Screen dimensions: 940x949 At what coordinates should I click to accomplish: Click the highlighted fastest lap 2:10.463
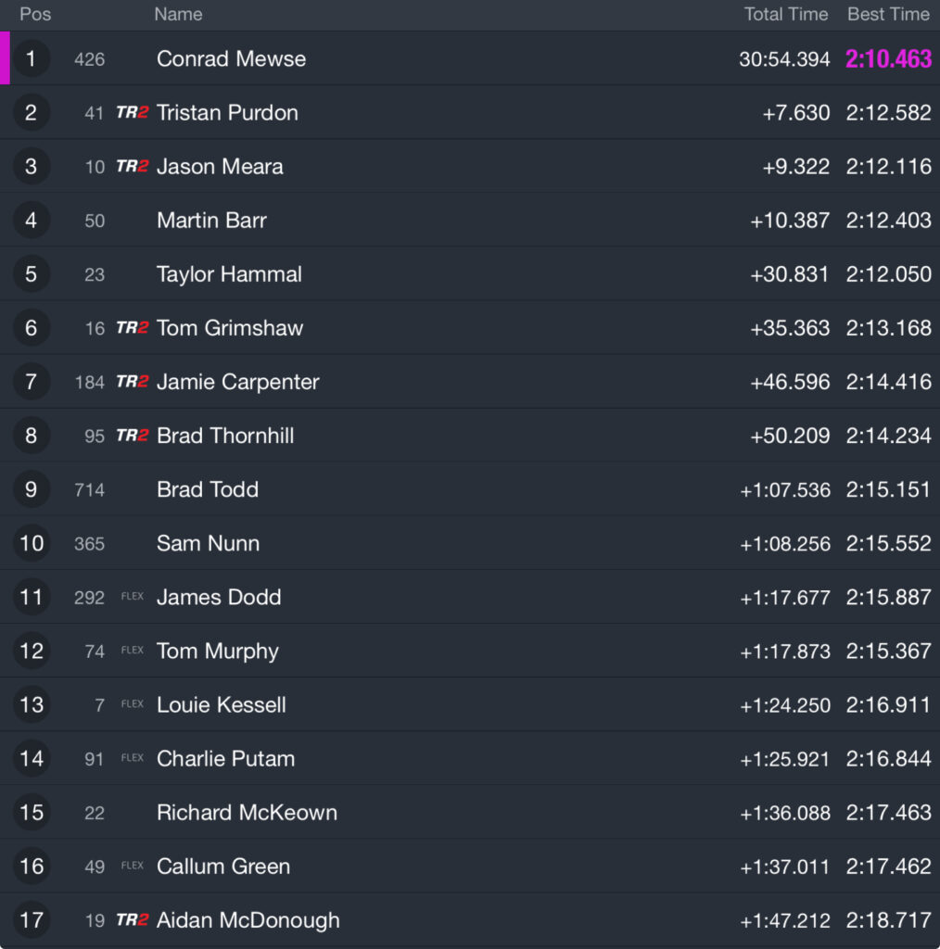pyautogui.click(x=888, y=59)
